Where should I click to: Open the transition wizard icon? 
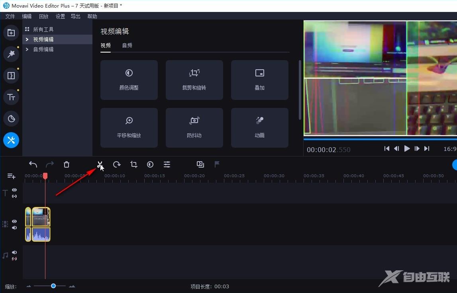(200, 164)
